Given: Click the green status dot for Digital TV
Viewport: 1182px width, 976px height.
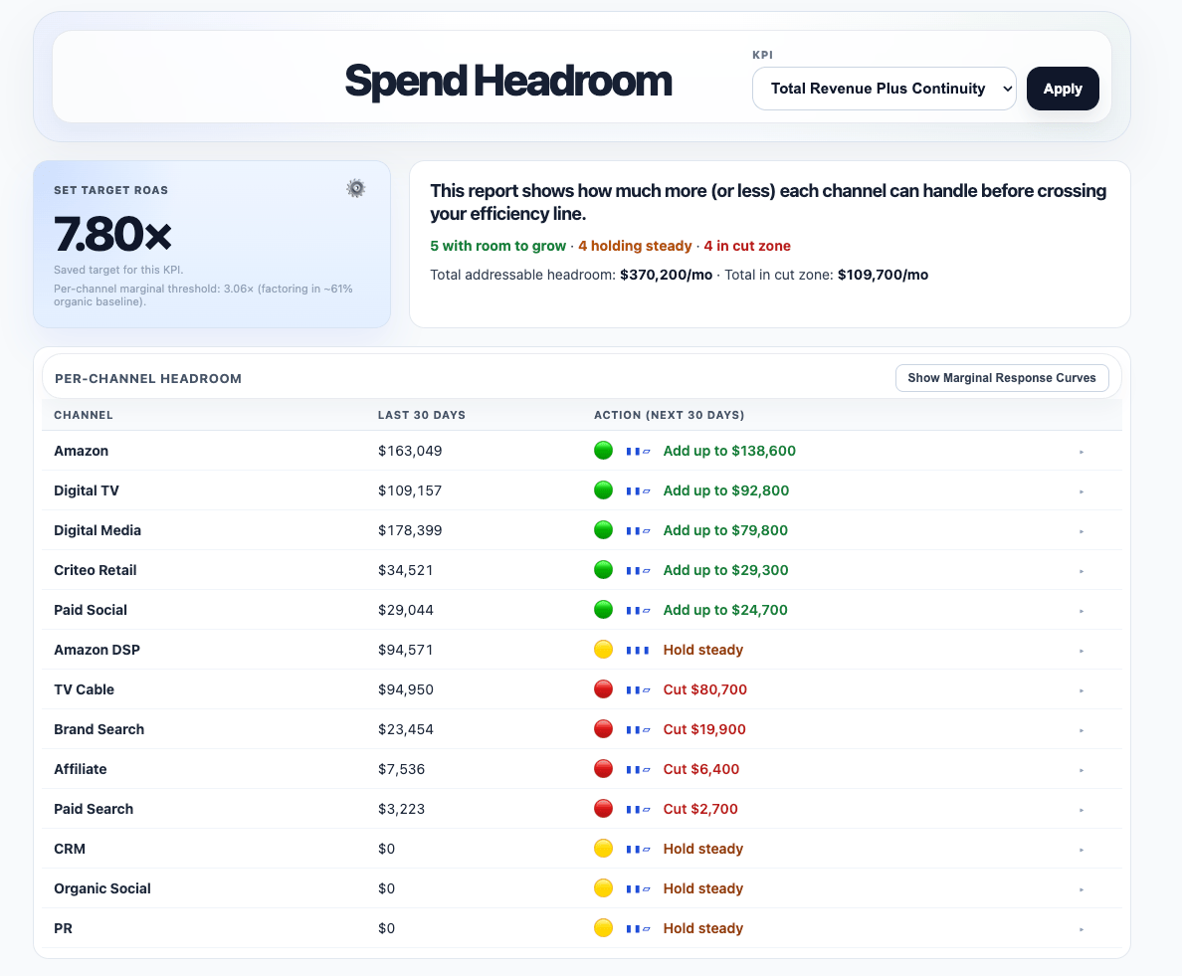Looking at the screenshot, I should tap(603, 490).
